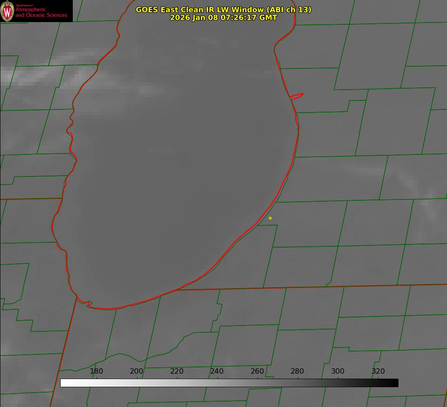Click the mid-gray center of the colorbar
The image size is (447, 407).
click(229, 383)
